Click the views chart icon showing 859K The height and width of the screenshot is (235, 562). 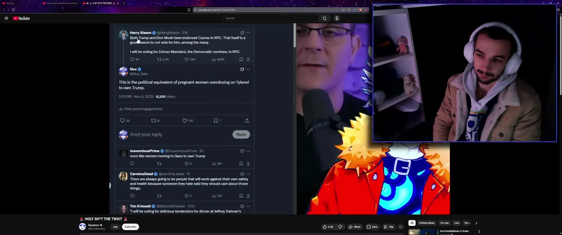click(x=214, y=59)
